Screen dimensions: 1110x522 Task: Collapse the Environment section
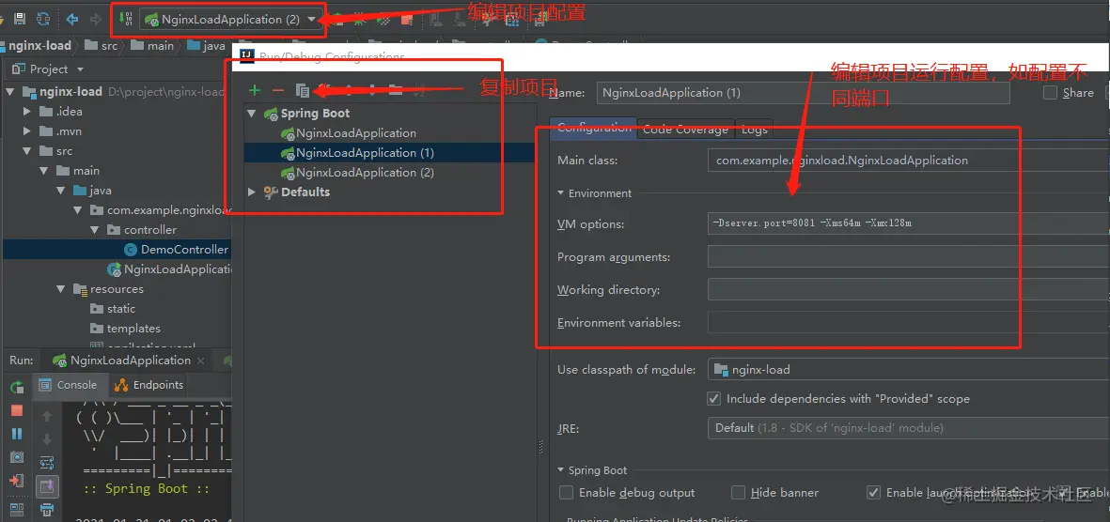(561, 193)
